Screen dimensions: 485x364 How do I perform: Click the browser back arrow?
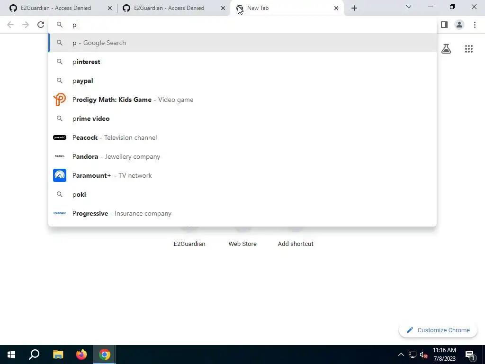tap(10, 25)
